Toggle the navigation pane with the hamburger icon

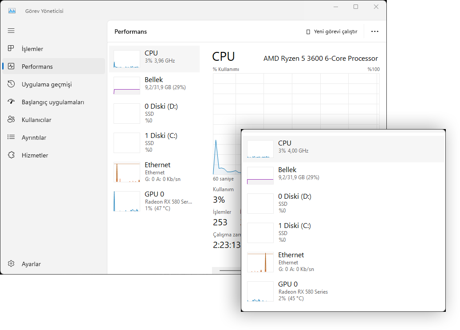[x=11, y=30]
